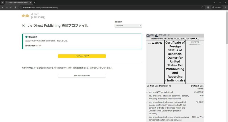This screenshot has width=228, height=122.
Task: Open a new browser tab
Action: coord(34,2)
